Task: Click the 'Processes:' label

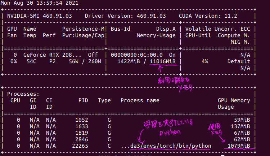Action: point(23,94)
